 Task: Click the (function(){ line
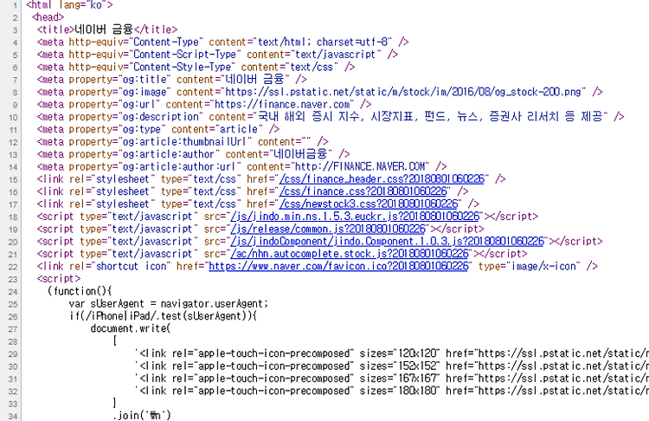(80, 291)
